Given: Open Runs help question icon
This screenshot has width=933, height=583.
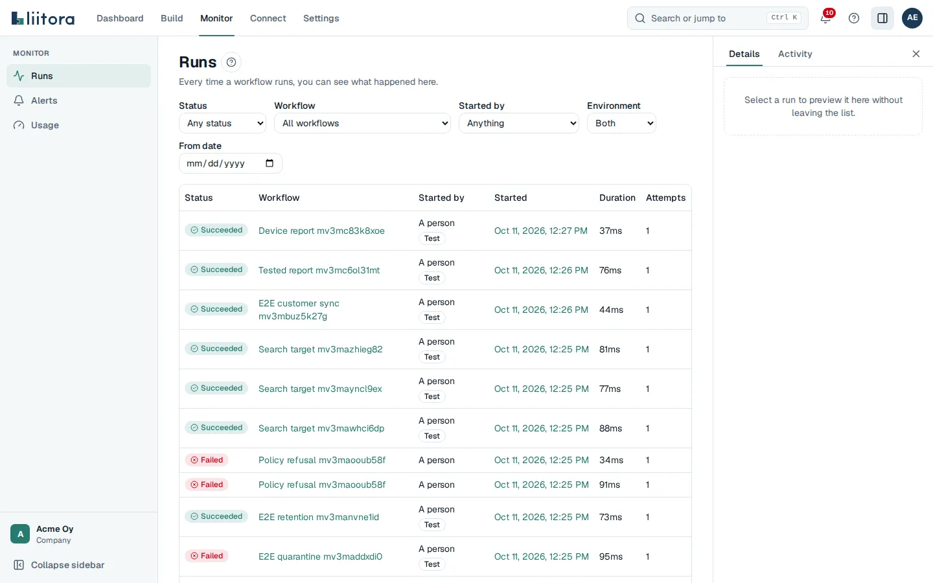Looking at the screenshot, I should pyautogui.click(x=231, y=62).
